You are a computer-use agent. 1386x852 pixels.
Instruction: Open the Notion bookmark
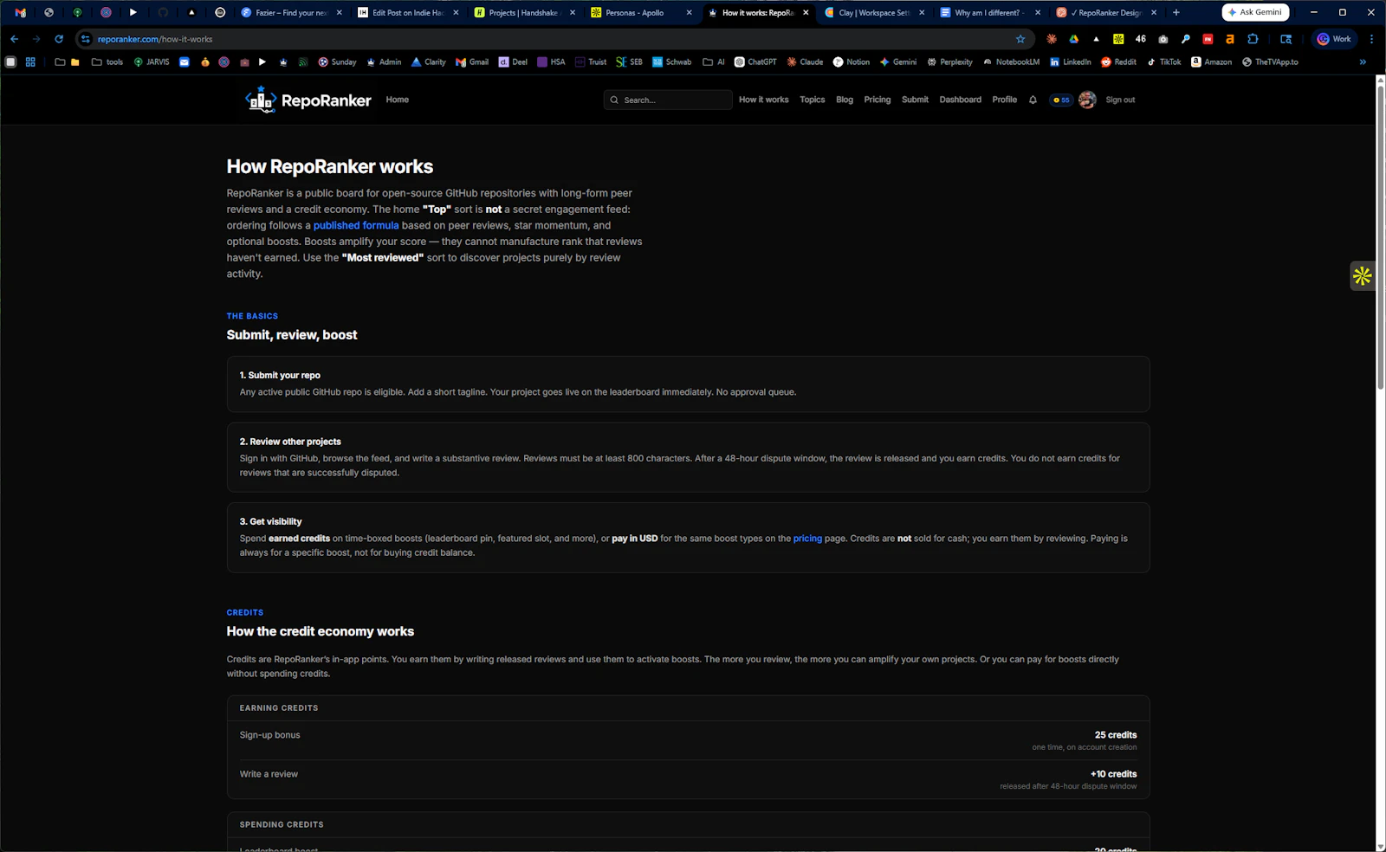click(x=851, y=62)
